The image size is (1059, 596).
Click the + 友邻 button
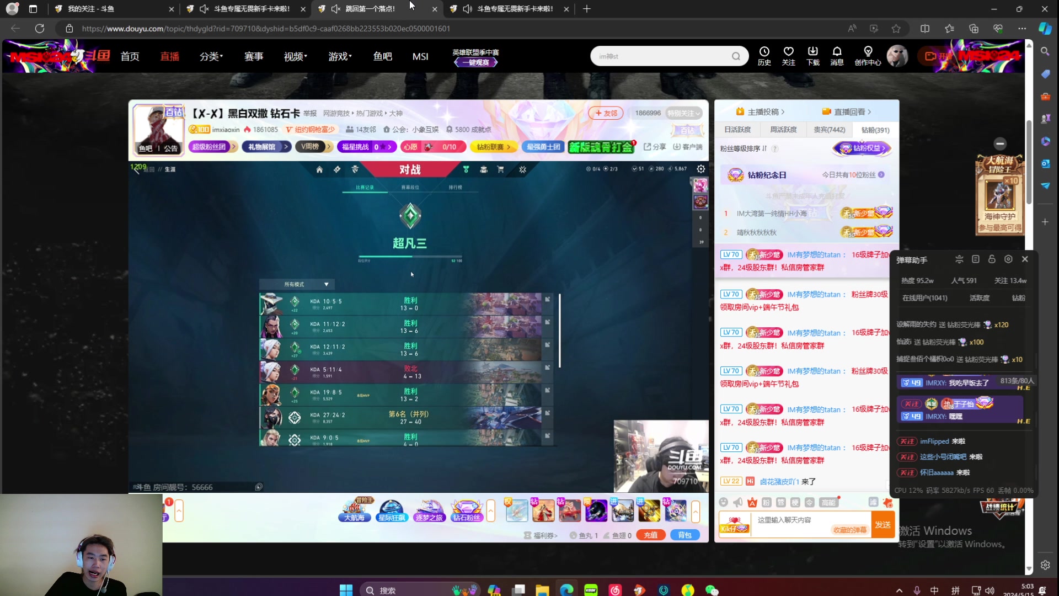pyautogui.click(x=606, y=113)
